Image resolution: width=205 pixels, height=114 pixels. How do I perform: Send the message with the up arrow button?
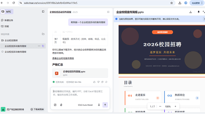(x=105, y=105)
